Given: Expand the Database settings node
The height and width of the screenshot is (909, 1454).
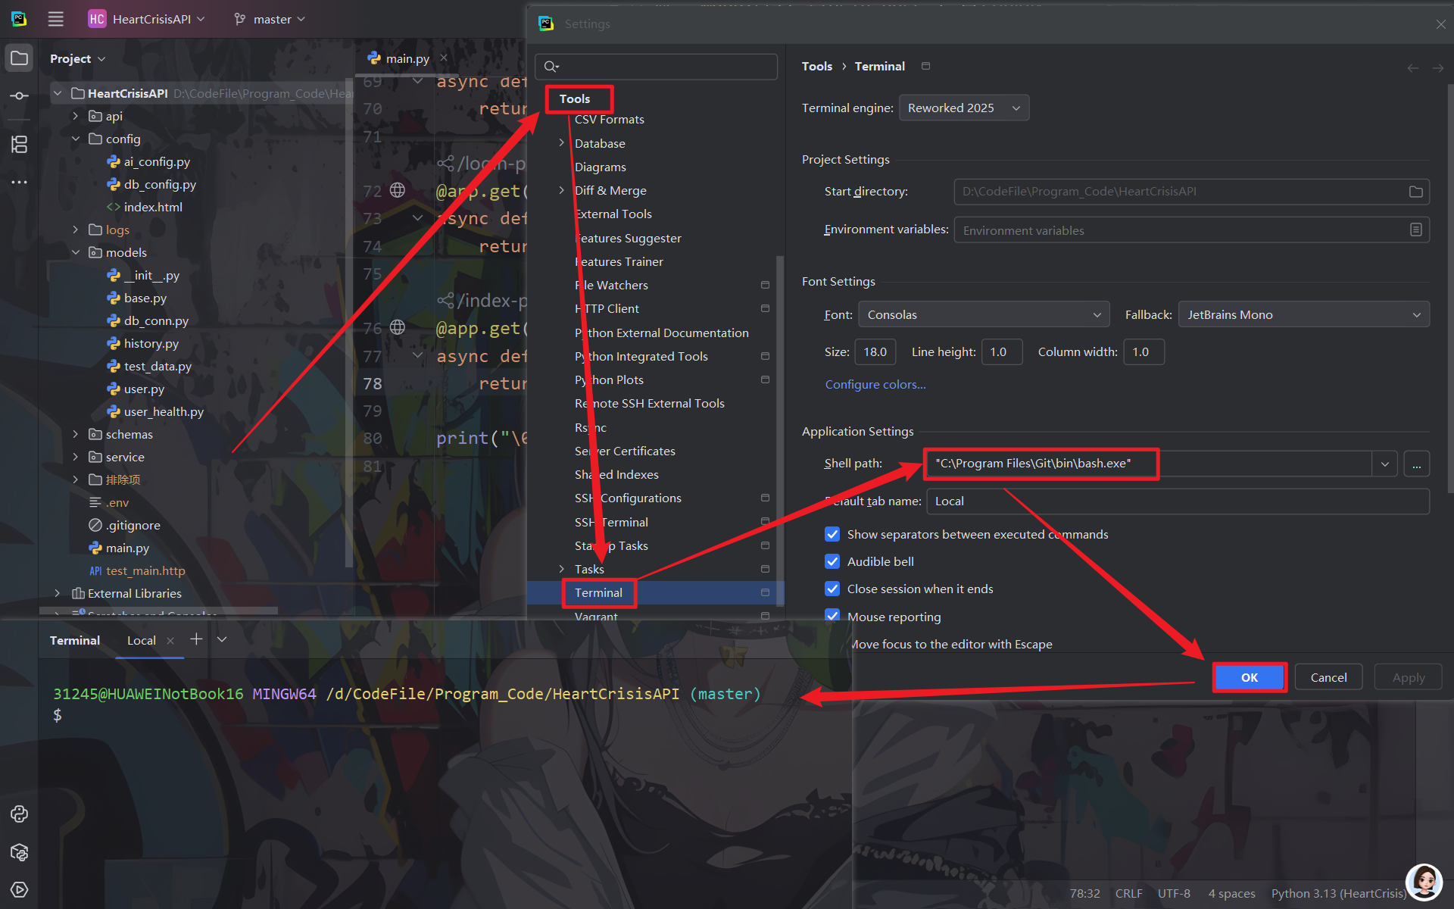Looking at the screenshot, I should (561, 143).
